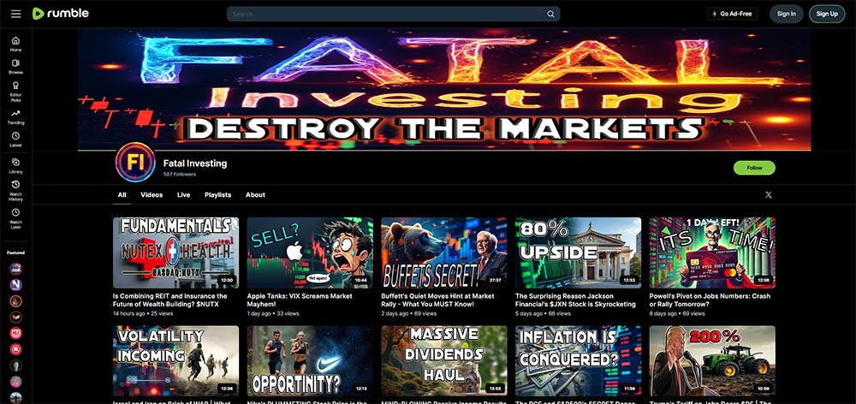This screenshot has height=404, width=856.
Task: Open Browse in the sidebar
Action: (15, 67)
